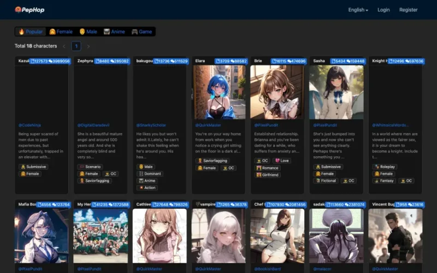This screenshot has width=437, height=273.
Task: Click Knight card description text
Action: (395, 145)
